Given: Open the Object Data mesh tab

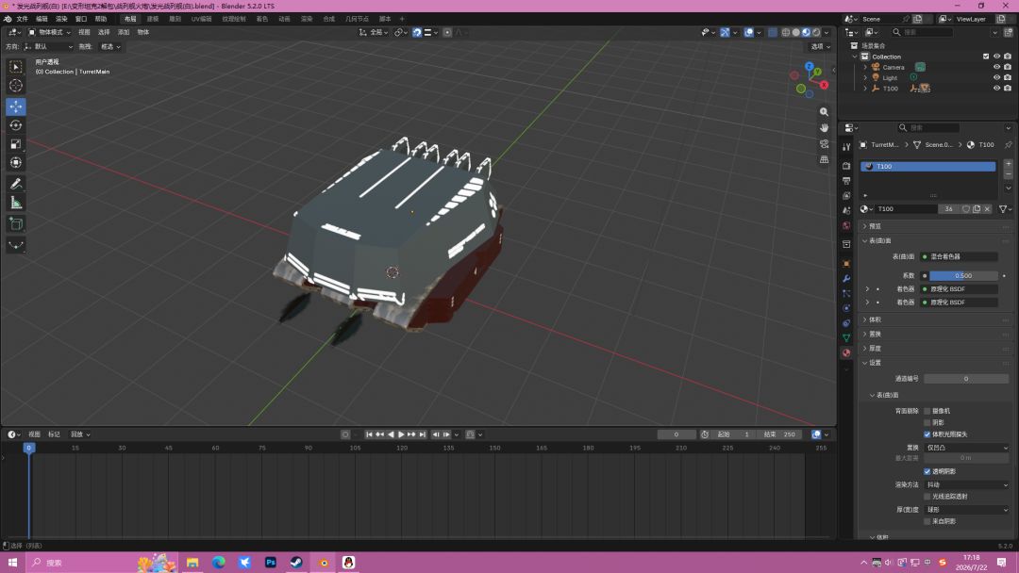Looking at the screenshot, I should click(x=846, y=338).
